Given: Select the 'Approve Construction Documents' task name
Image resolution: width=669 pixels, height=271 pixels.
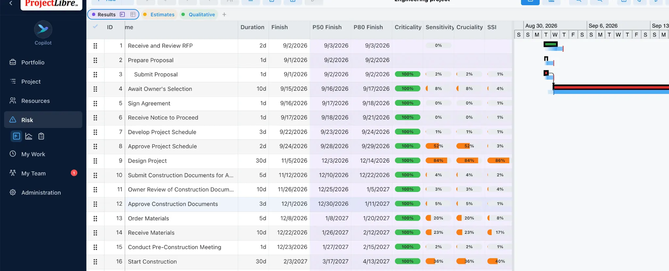Looking at the screenshot, I should (x=173, y=204).
